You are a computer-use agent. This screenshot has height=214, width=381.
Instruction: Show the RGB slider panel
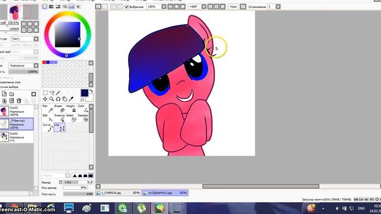click(x=51, y=7)
